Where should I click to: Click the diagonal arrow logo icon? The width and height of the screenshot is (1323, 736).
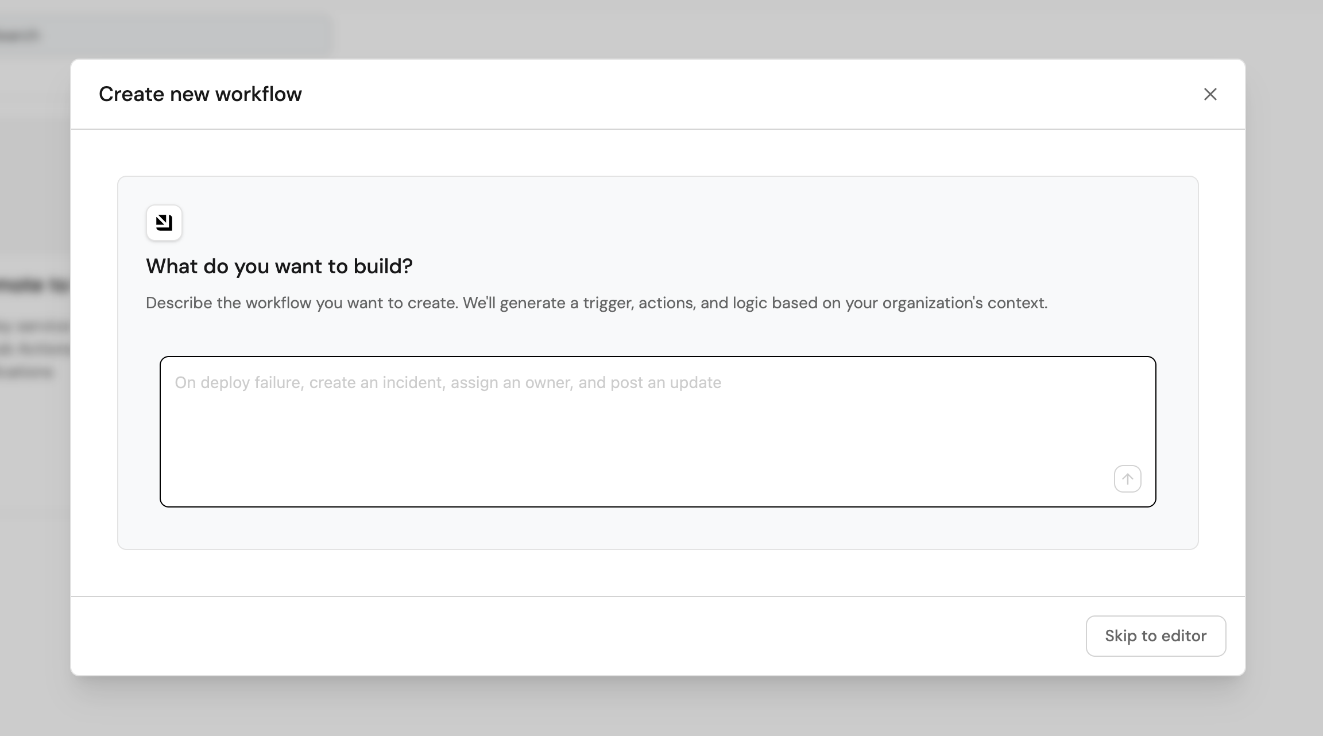click(164, 223)
